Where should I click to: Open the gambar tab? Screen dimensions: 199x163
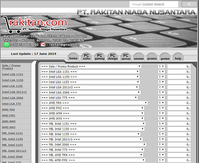[165, 57]
